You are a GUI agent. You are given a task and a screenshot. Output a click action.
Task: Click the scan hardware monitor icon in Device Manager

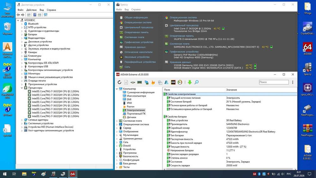(46, 15)
